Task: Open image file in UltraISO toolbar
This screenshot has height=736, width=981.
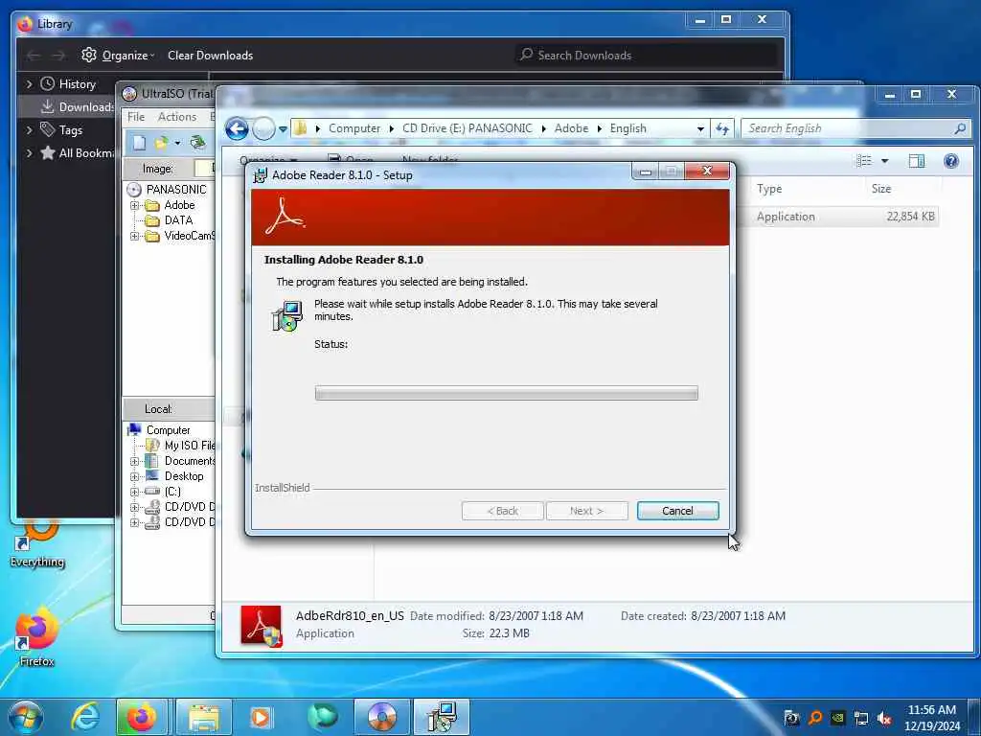Action: [162, 143]
